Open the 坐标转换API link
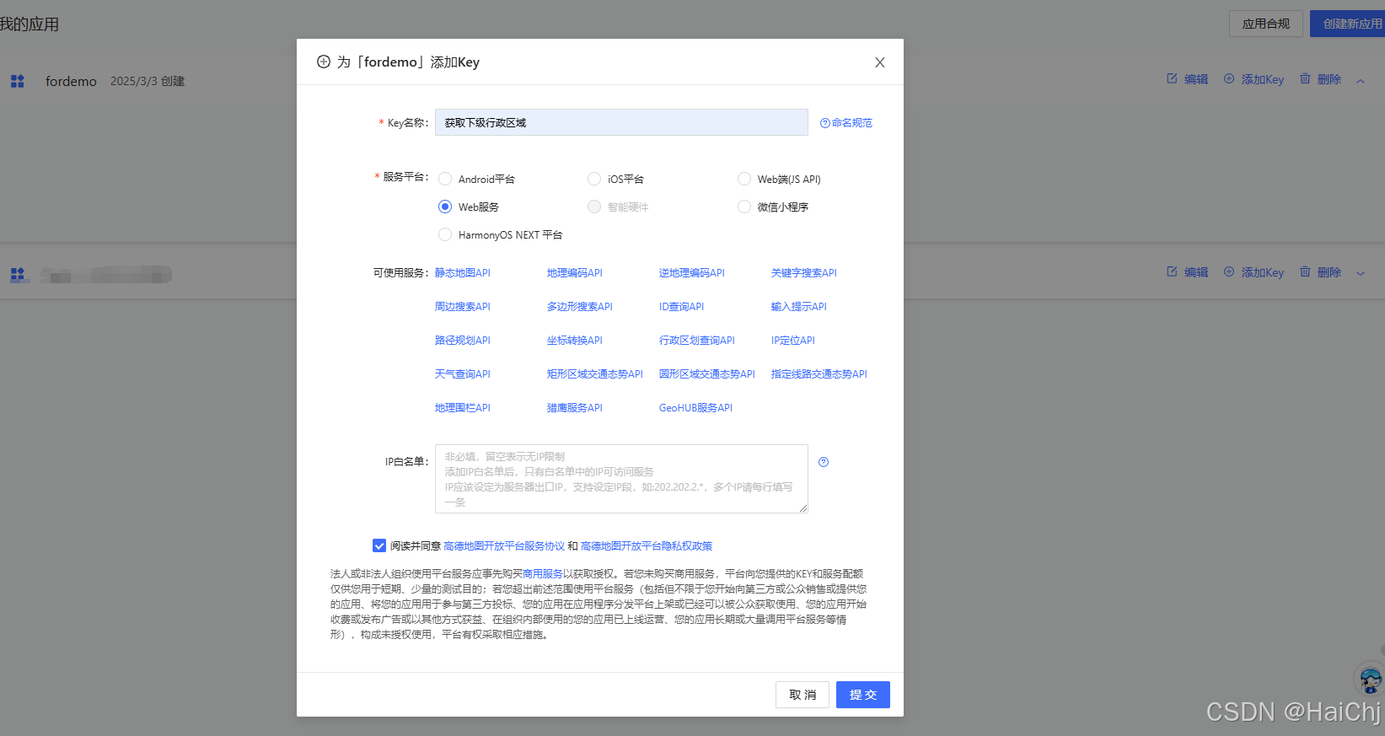The image size is (1385, 736). click(x=575, y=341)
